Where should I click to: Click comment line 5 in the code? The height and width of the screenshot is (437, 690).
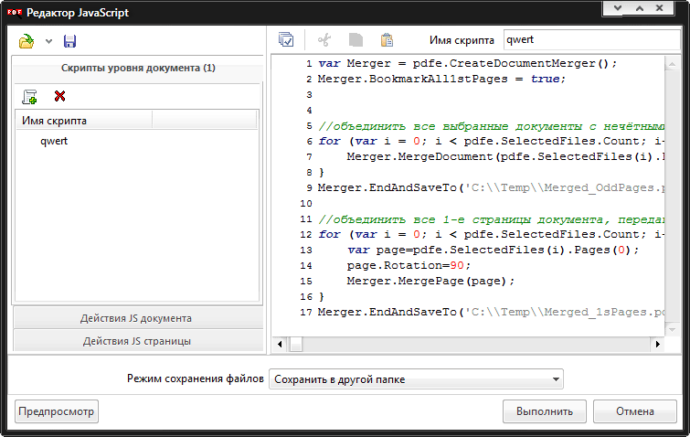491,126
